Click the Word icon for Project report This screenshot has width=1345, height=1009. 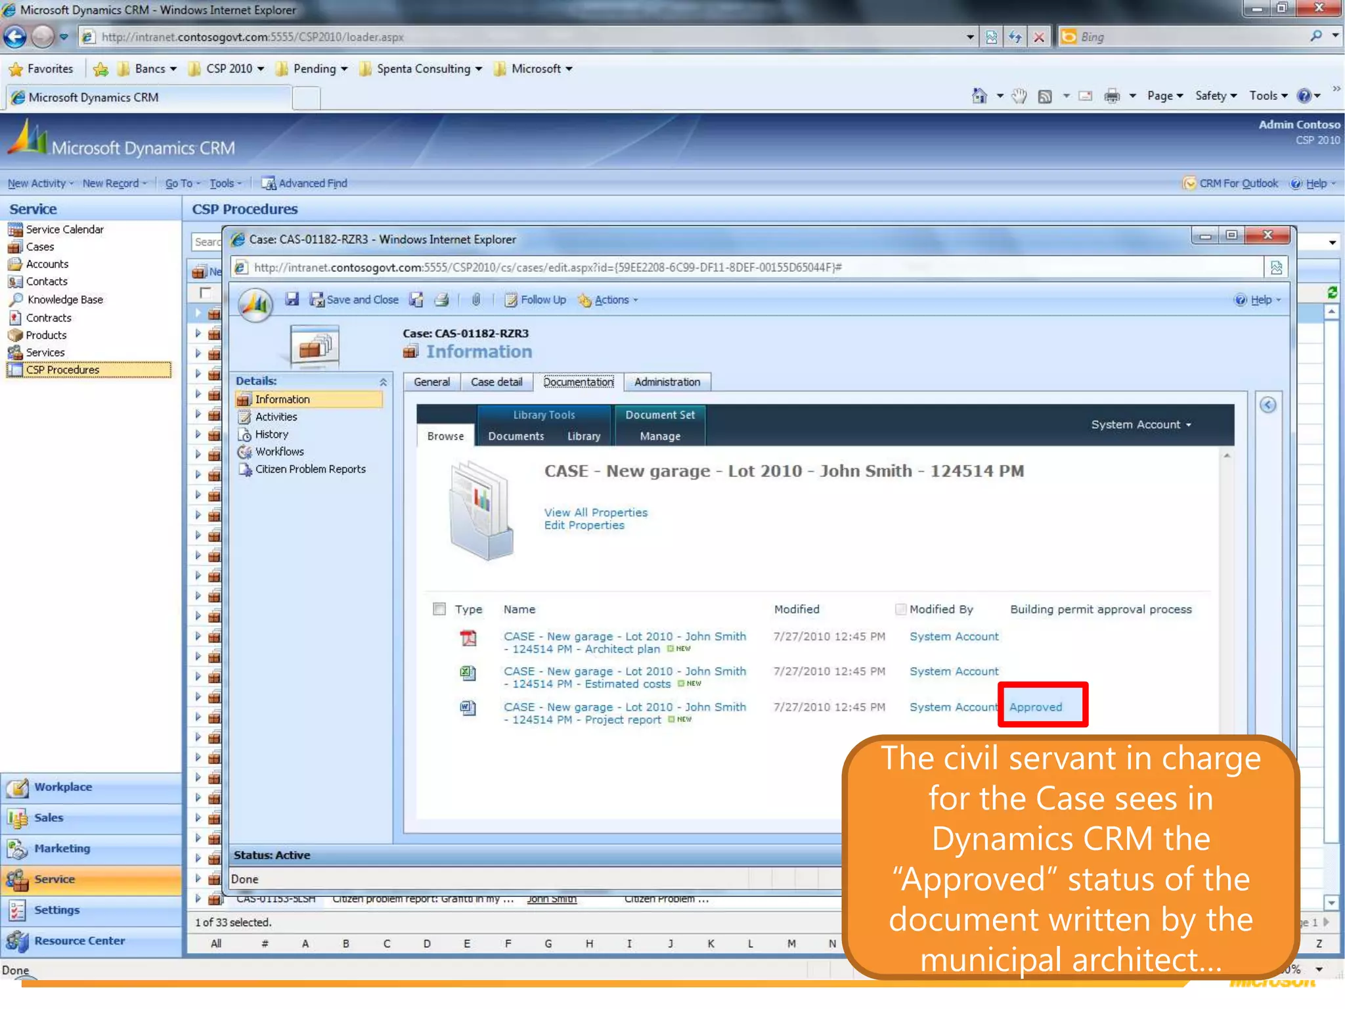[x=468, y=707]
